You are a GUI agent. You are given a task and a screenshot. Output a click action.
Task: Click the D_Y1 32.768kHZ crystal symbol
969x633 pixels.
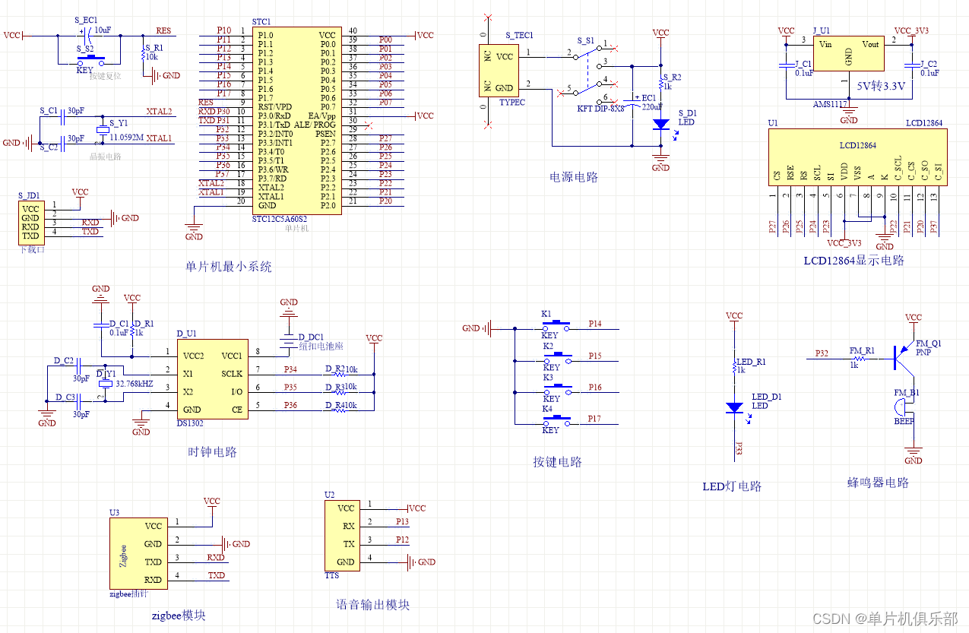(106, 383)
